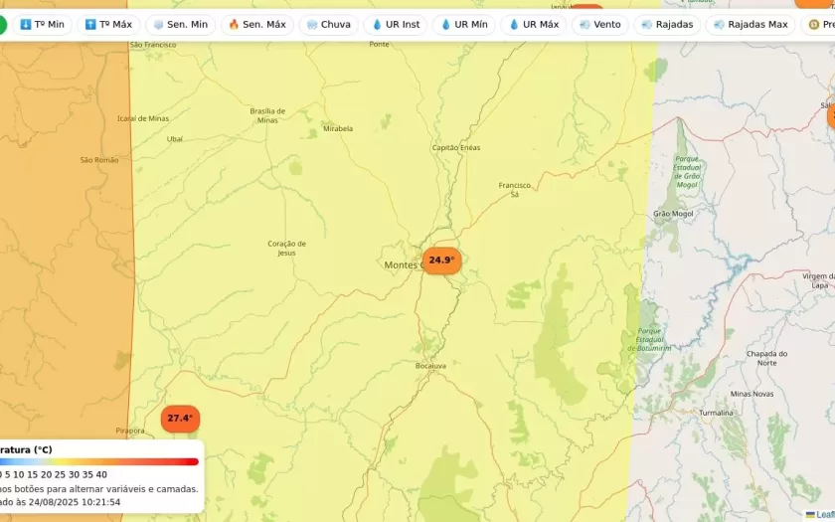835x522 pixels.
Task: Click the 24.9° marker at Montes Claros
Action: click(441, 261)
